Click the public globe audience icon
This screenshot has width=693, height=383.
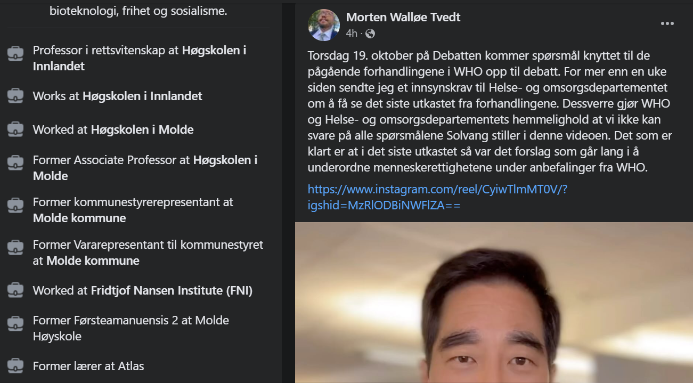(x=370, y=34)
